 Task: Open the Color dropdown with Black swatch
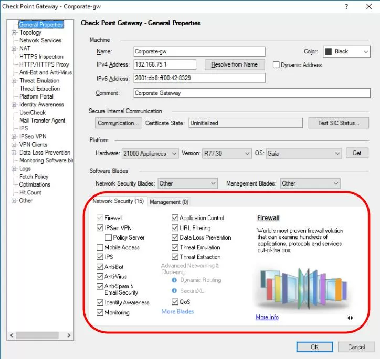tap(347, 51)
